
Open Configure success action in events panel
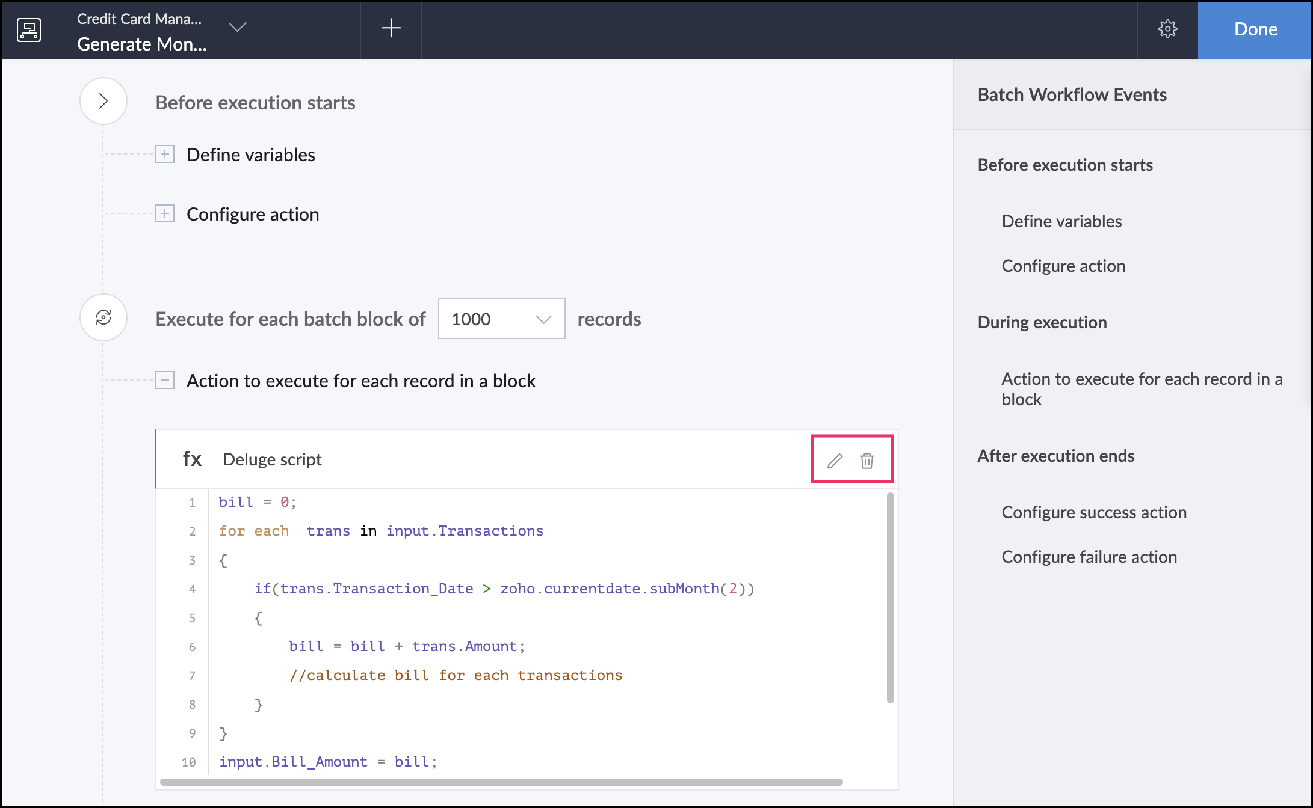tap(1094, 512)
